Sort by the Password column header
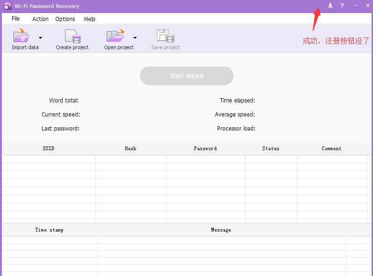The image size is (373, 276). click(x=205, y=149)
